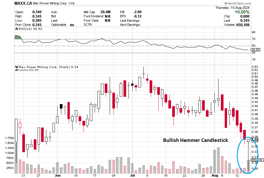Image resolution: width=264 pixels, height=178 pixels.
Task: Select the High value 0.345
Action: click(x=37, y=16)
